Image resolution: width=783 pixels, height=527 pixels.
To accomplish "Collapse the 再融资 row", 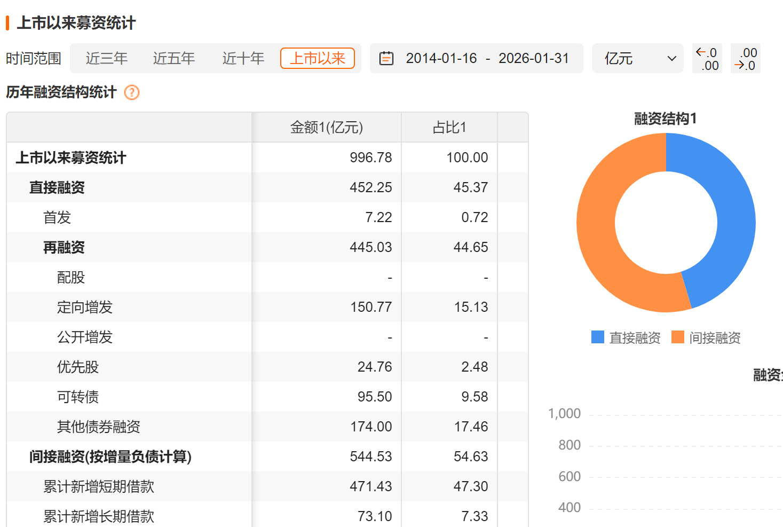I will 64,247.
